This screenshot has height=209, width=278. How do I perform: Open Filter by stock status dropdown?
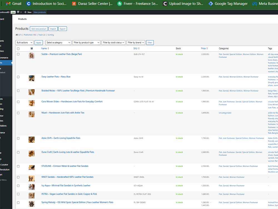(x=113, y=42)
